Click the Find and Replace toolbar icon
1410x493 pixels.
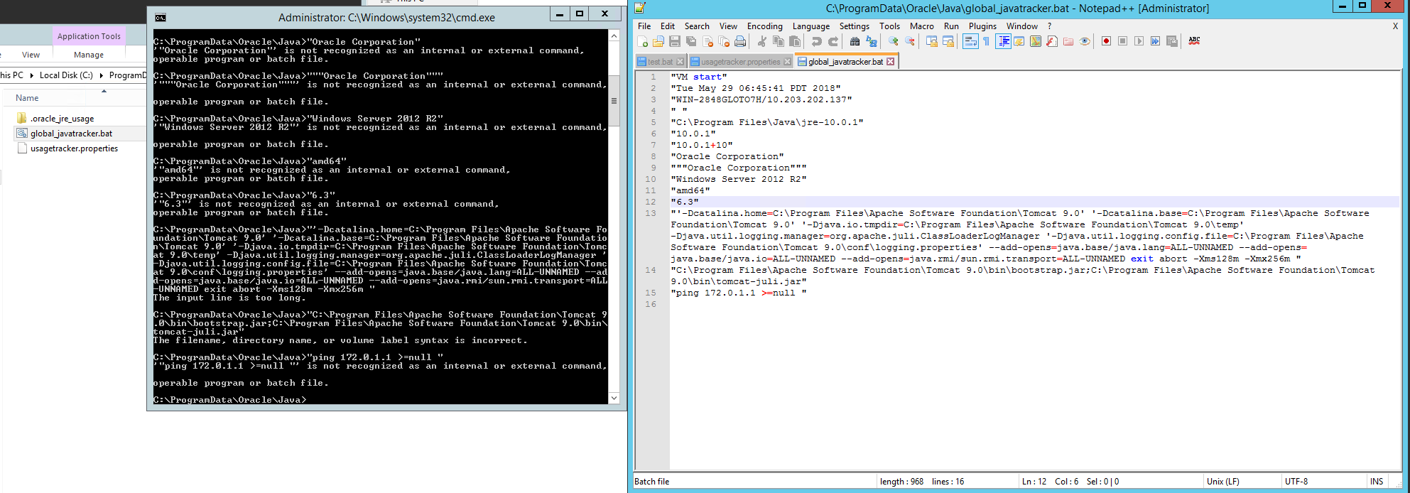coord(872,42)
